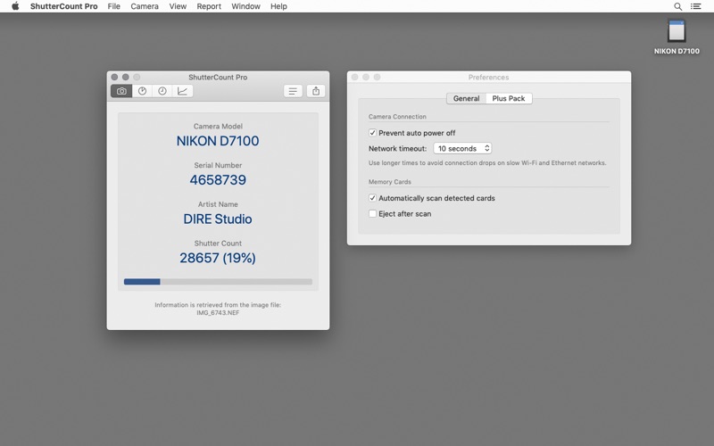
Task: Click the Camera Connection section label
Action: tap(397, 117)
